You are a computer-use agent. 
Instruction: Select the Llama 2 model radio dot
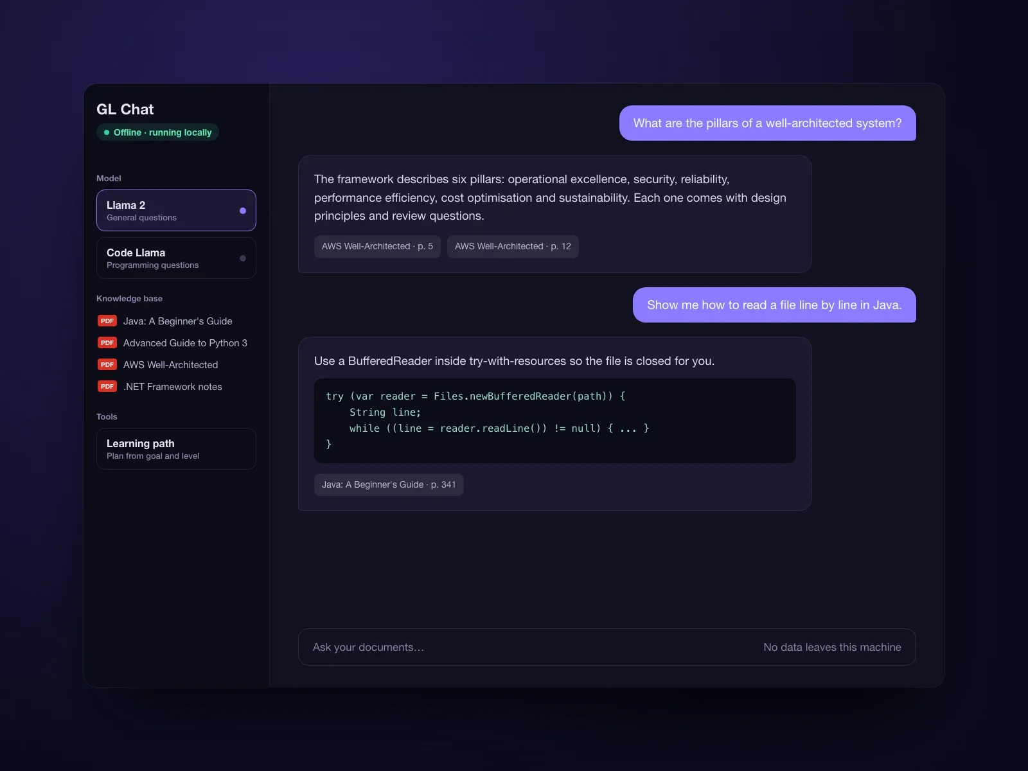243,211
